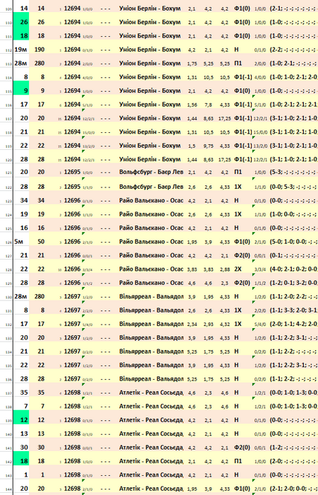This screenshot has height=495, width=318.
Task: Click green cell '9' in row 115
Action: [21, 88]
